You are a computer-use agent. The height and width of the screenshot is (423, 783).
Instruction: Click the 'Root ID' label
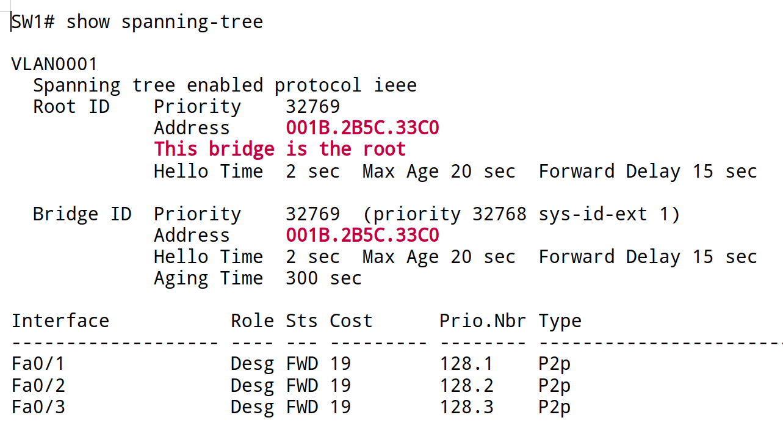(x=71, y=107)
